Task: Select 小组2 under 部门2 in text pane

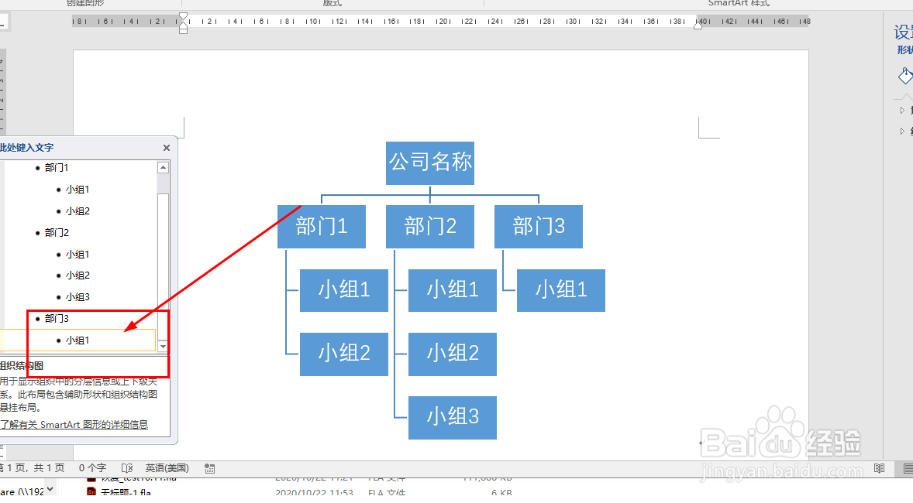Action: coord(78,275)
